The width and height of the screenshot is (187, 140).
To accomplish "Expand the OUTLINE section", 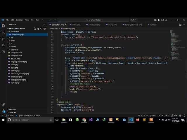I will (12, 110).
